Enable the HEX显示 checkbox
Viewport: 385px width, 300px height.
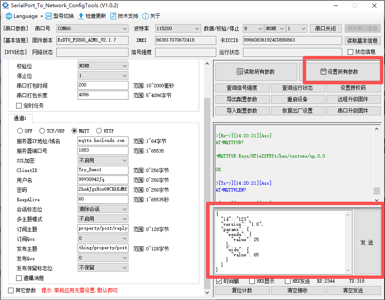pos(252,281)
